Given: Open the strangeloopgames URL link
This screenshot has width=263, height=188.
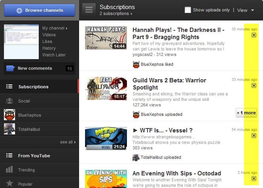Looking at the screenshot, I should click(164, 137).
